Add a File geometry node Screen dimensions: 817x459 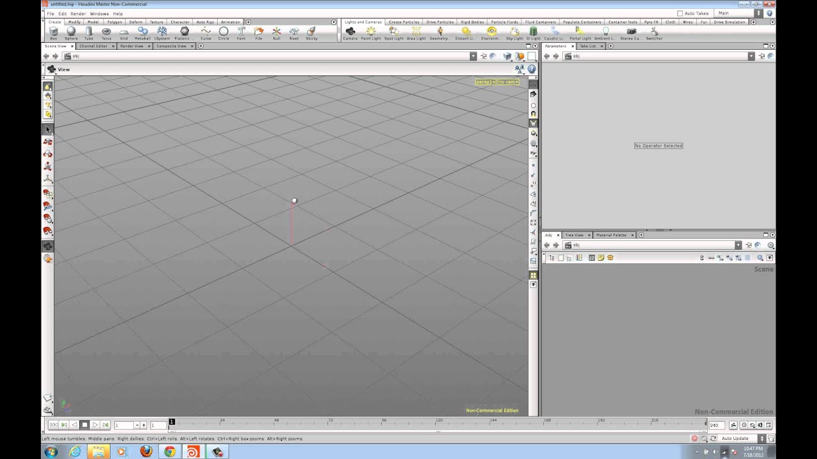click(x=259, y=33)
